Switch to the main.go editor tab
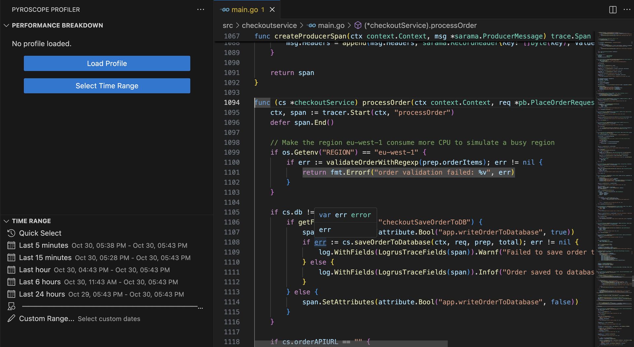 [244, 10]
